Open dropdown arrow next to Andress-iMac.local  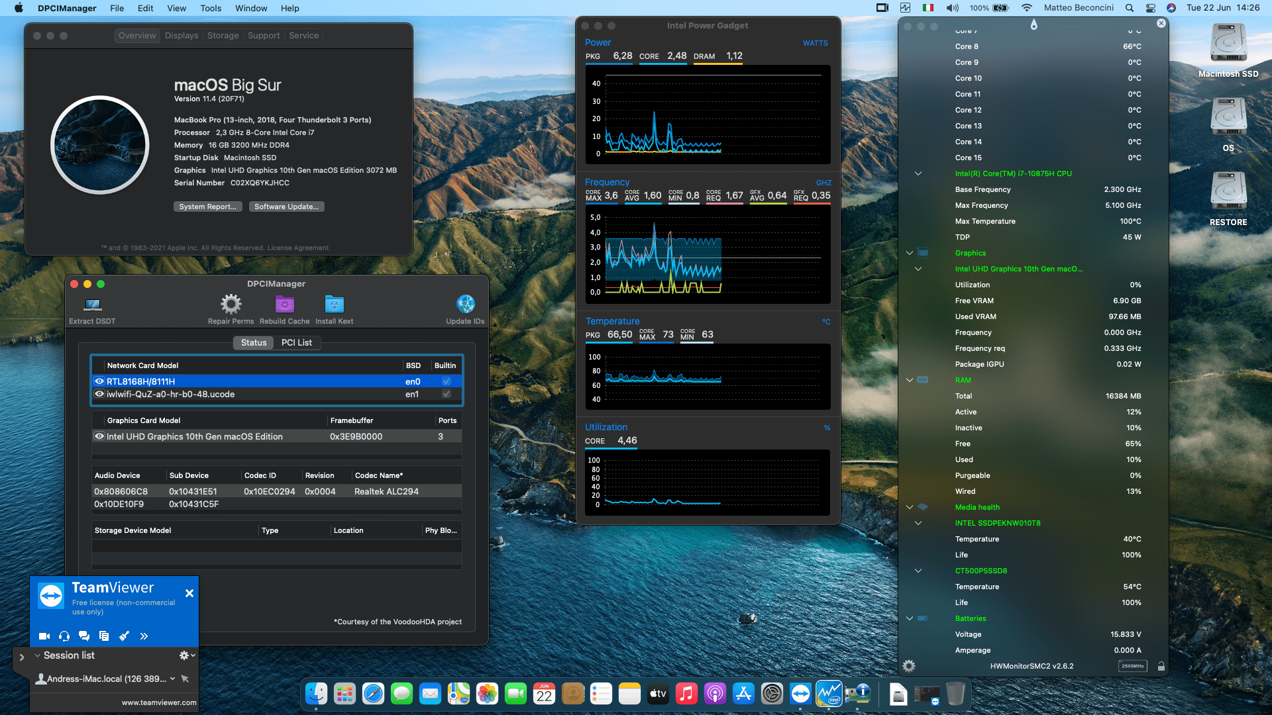pos(173,679)
